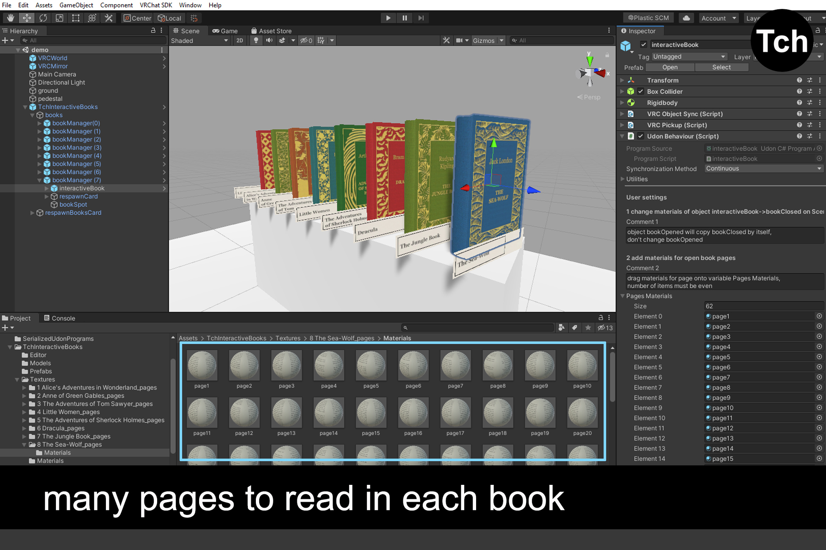The width and height of the screenshot is (826, 550).
Task: Click Open to edit the interactiveBook prefab
Action: [670, 67]
